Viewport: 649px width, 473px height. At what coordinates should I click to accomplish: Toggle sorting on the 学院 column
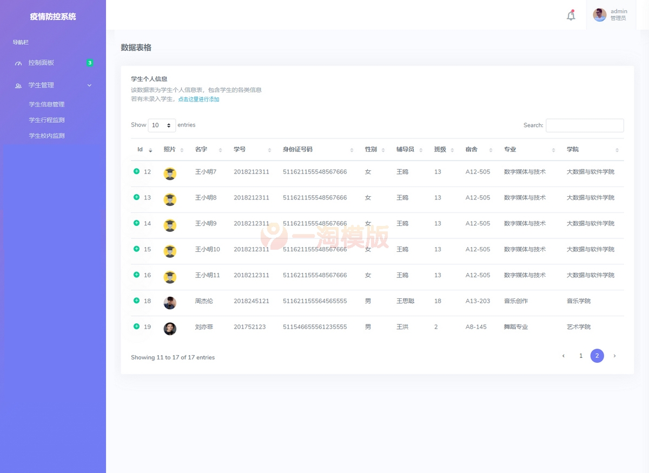coord(617,149)
